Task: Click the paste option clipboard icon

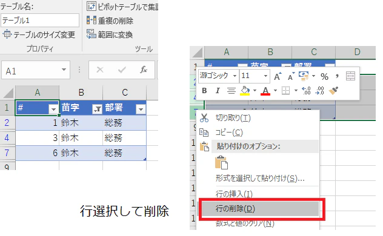Action: pos(222,162)
